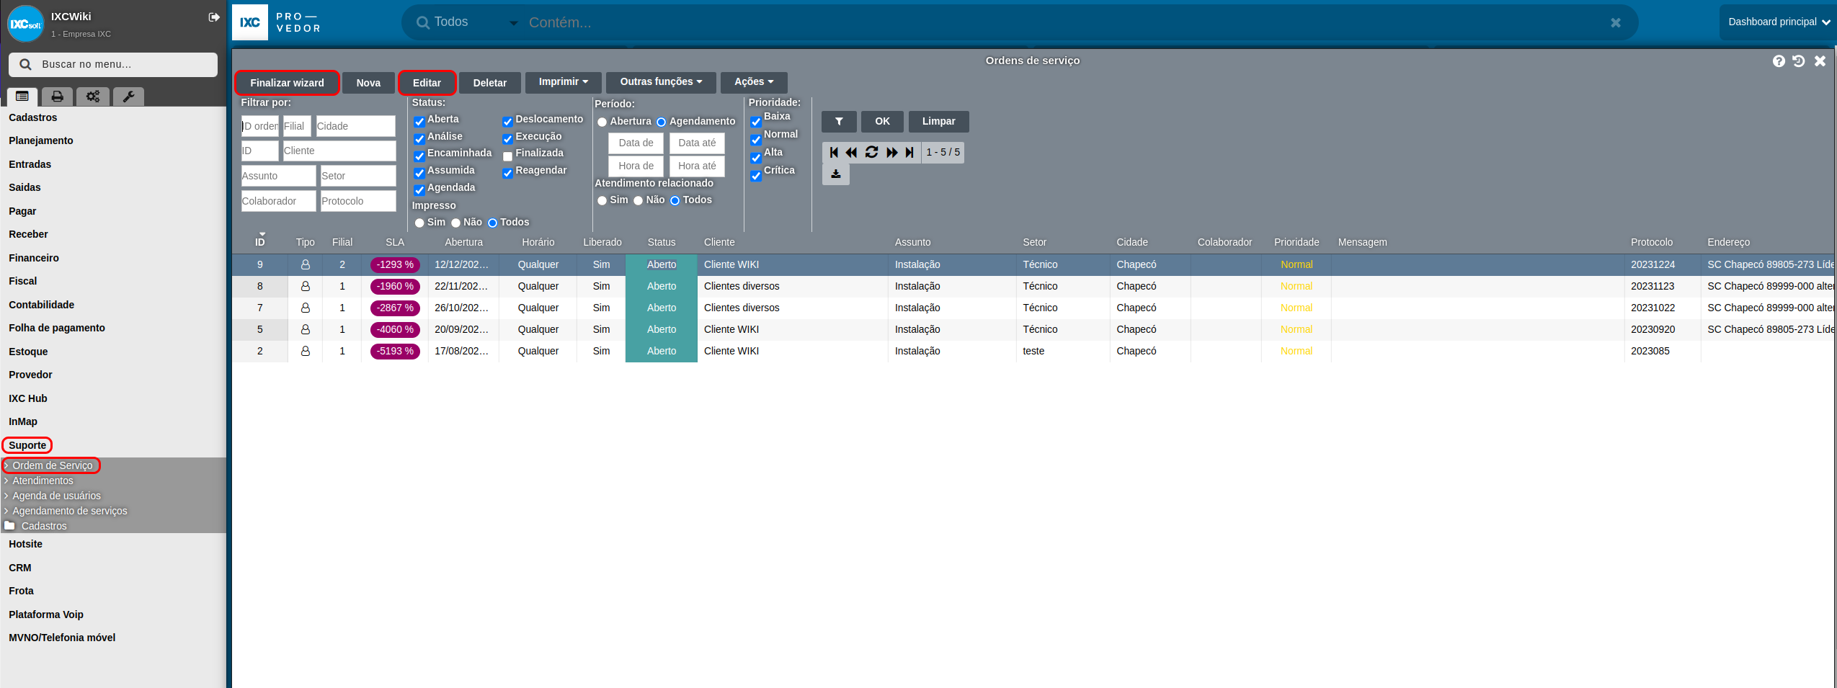Click the Limpar button
Viewport: 1837px width, 688px height.
938,121
